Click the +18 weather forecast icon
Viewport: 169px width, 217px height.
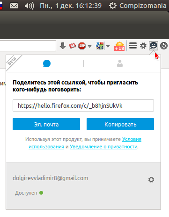(119, 46)
